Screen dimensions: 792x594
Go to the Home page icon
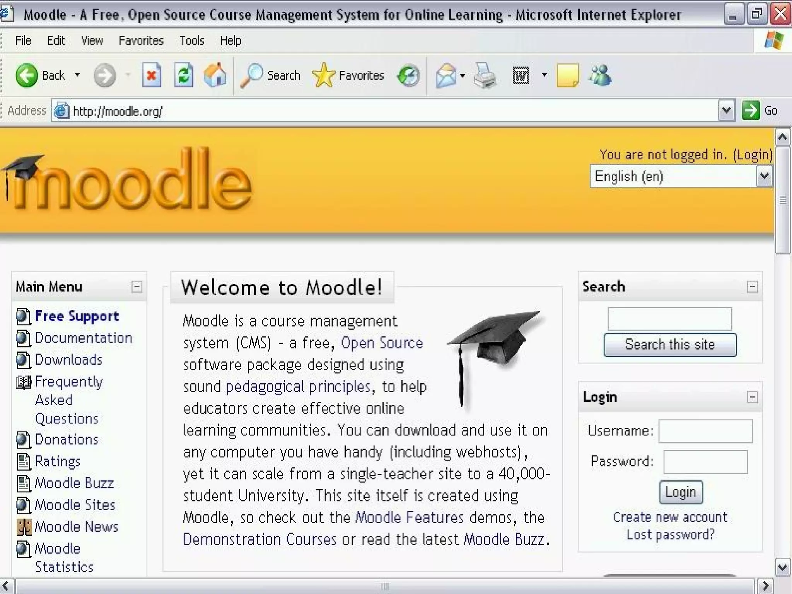point(215,75)
